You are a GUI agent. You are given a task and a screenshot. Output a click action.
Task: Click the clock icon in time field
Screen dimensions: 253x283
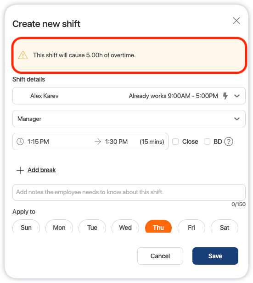[x=20, y=141]
